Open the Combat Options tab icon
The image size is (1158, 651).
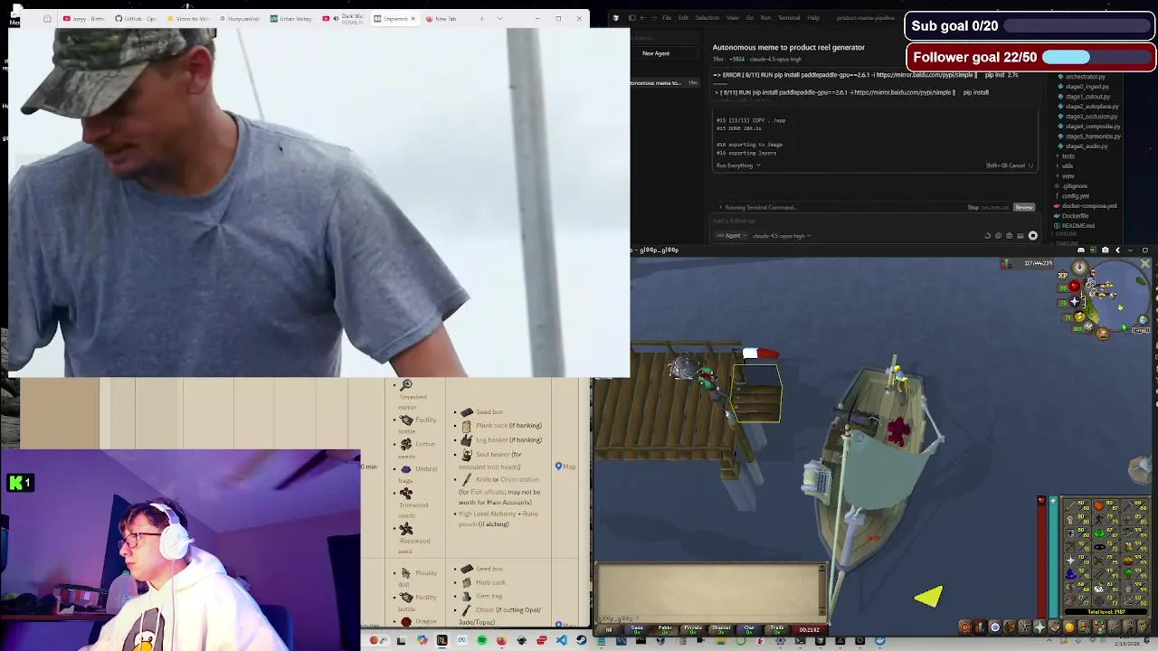point(964,627)
